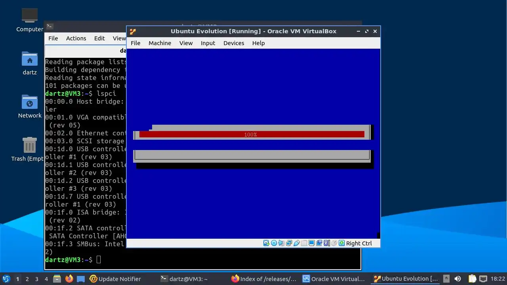This screenshot has height=285, width=507.
Task: Open the Devices menu in VirtualBox
Action: 234,43
